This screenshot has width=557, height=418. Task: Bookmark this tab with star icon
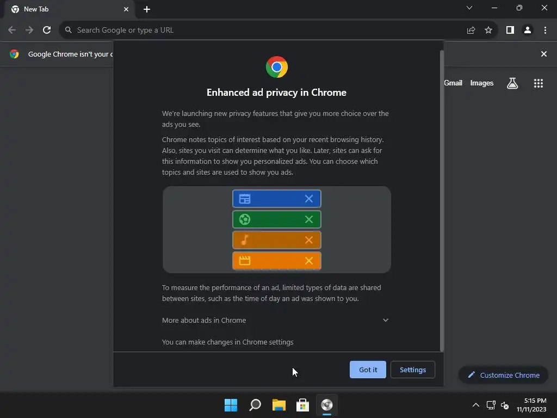click(488, 30)
